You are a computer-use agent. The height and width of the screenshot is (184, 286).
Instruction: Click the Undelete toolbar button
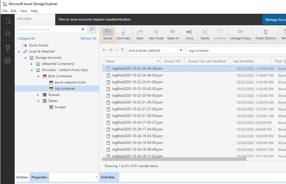(x=220, y=34)
